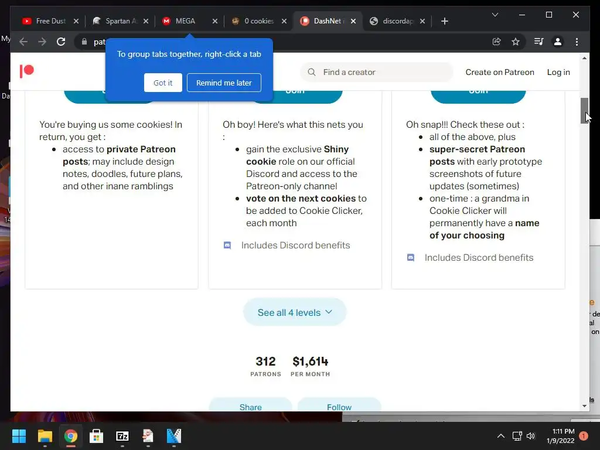
Task: Click the search magnifier icon
Action: point(312,72)
